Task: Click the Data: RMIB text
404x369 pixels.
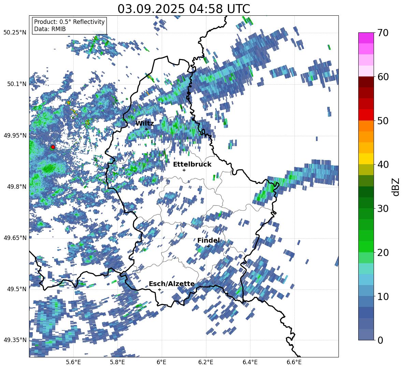Action: [50, 29]
